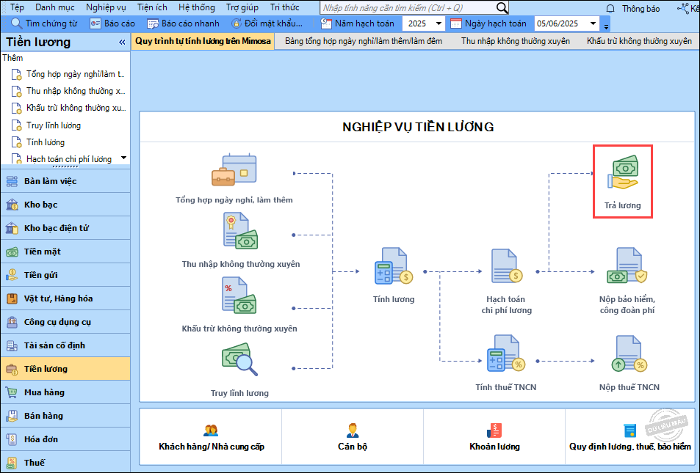Open the Cán bộ staff shortcut
This screenshot has width=700, height=473.
353,437
